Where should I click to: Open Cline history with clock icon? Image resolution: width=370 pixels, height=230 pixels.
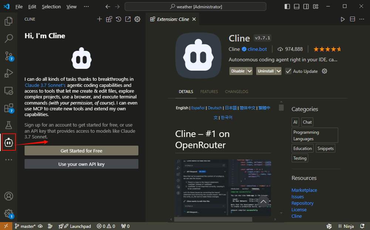coord(118,19)
